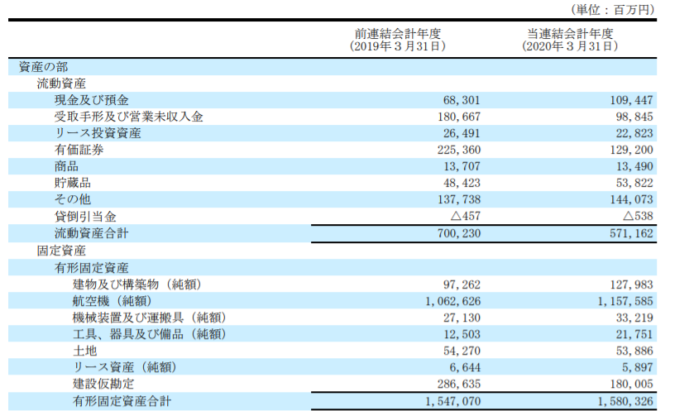Click the total 1,580,326
Screen dimensions: 694x411
click(625, 401)
